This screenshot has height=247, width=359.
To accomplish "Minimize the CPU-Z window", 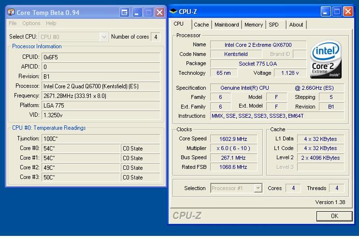I will 325,11.
